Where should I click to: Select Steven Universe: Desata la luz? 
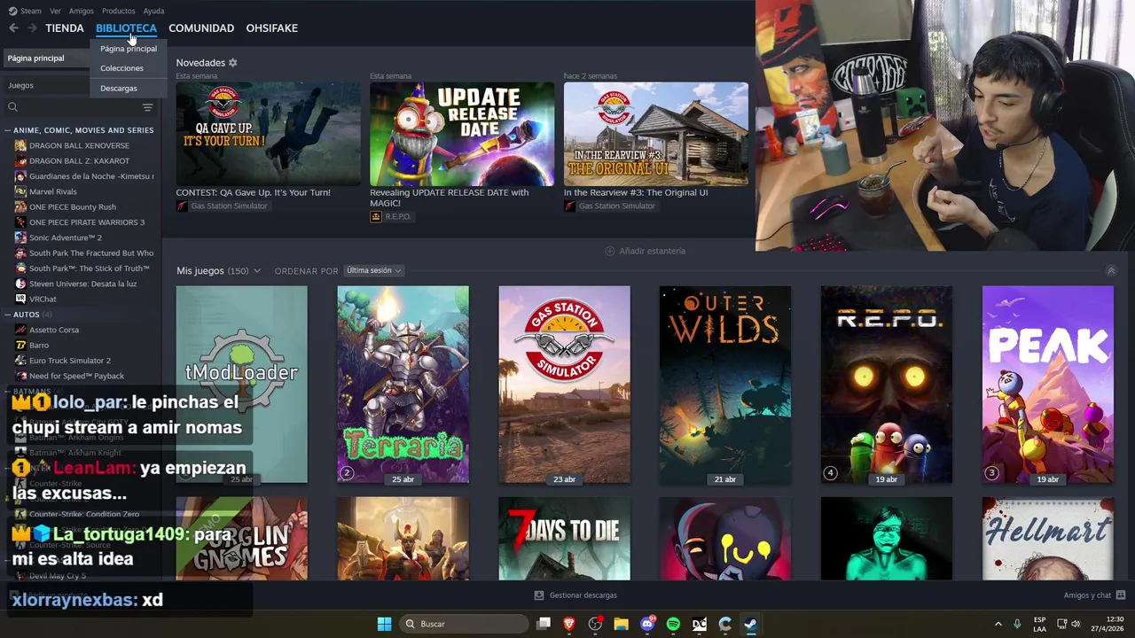click(82, 284)
